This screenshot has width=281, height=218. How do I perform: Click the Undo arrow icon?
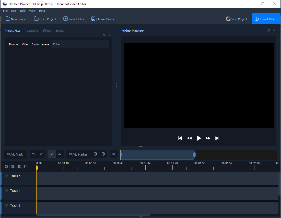pos(33,154)
